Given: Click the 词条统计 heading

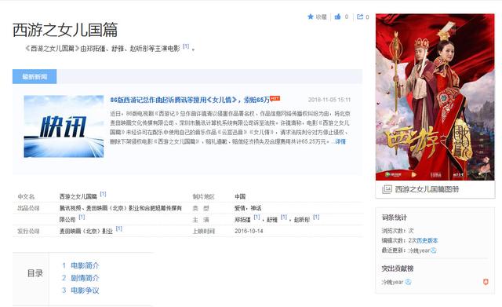Looking at the screenshot, I should [394, 217].
